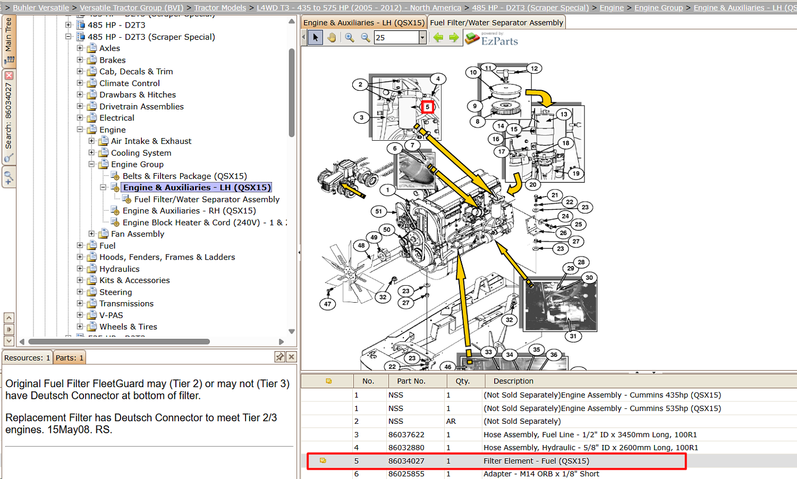Viewport: 797px width, 479px height.
Task: Click the zoom value field showing 25
Action: pos(396,37)
